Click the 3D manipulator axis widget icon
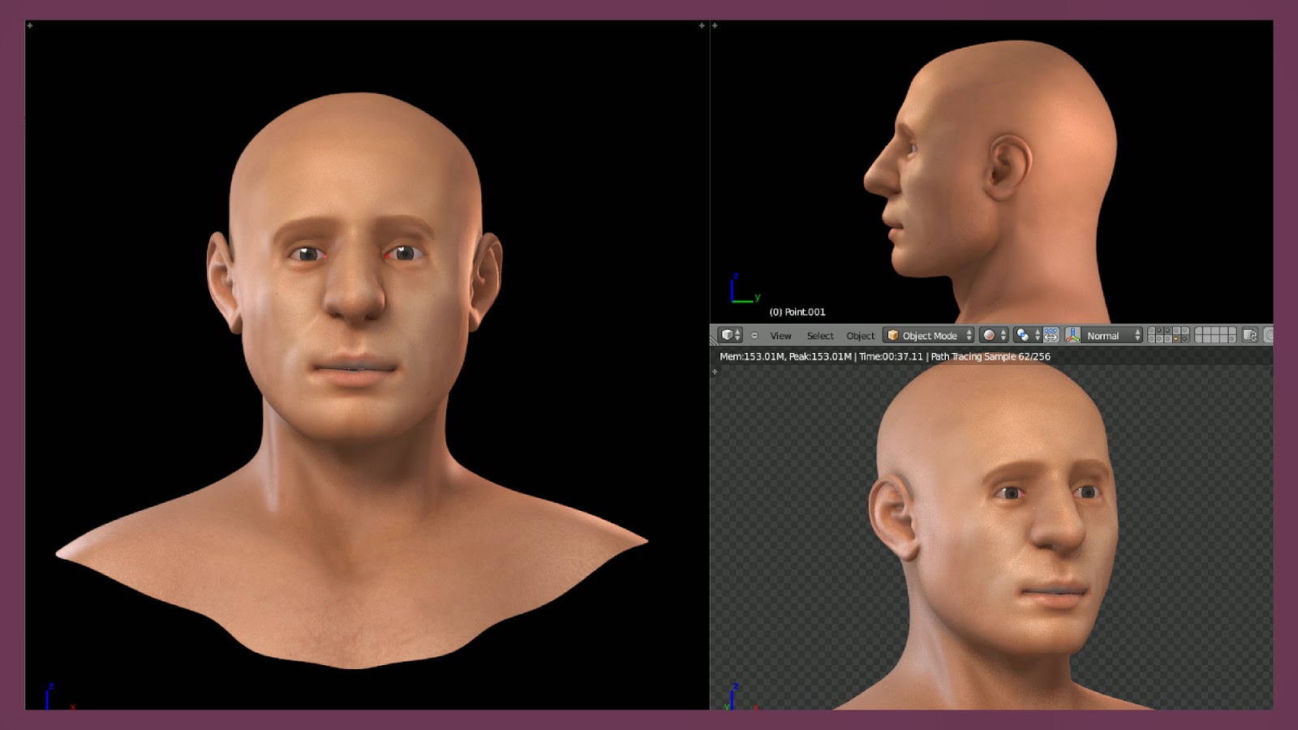 click(1073, 336)
